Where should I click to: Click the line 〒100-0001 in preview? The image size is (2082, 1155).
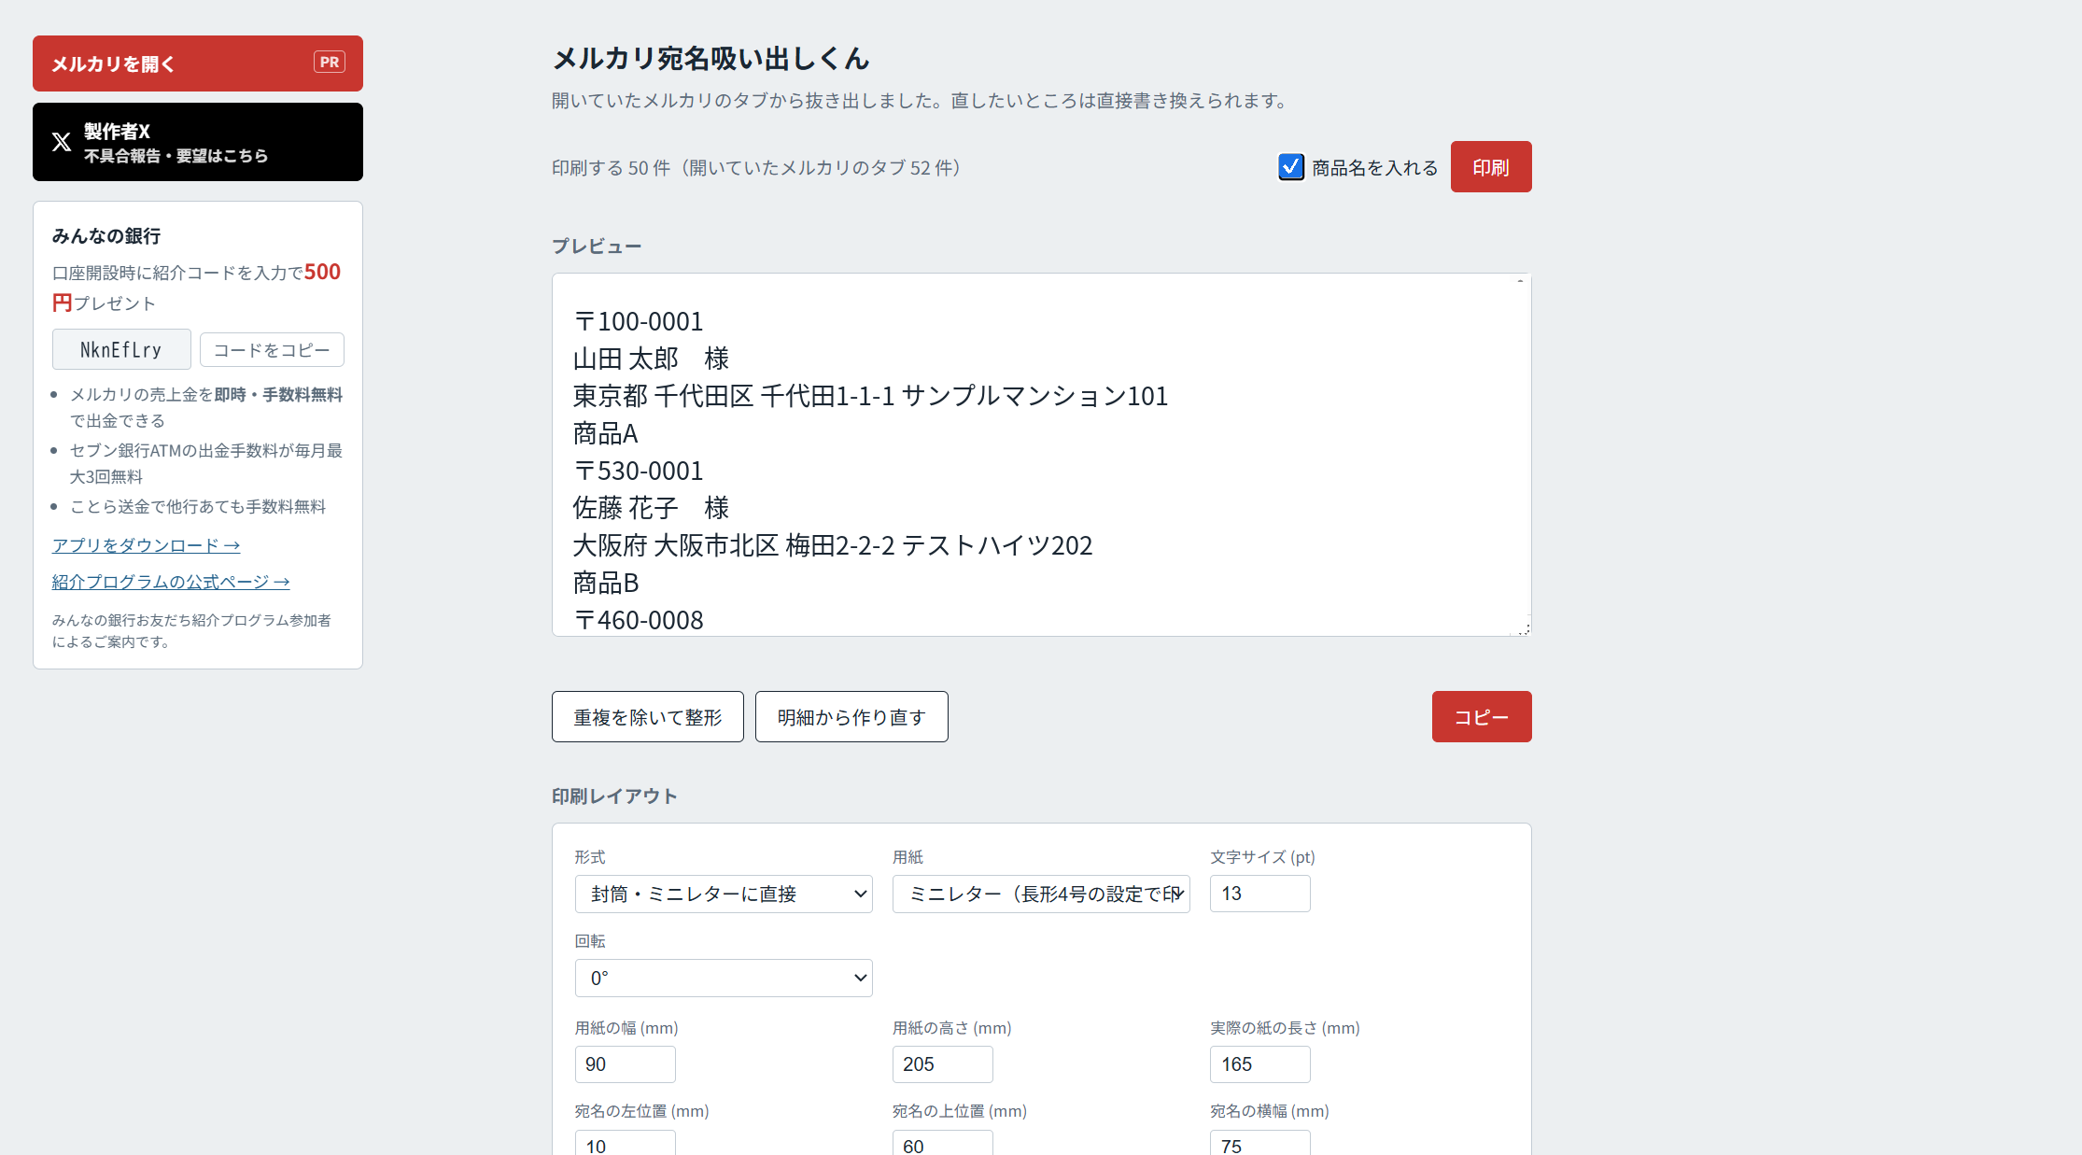639,321
